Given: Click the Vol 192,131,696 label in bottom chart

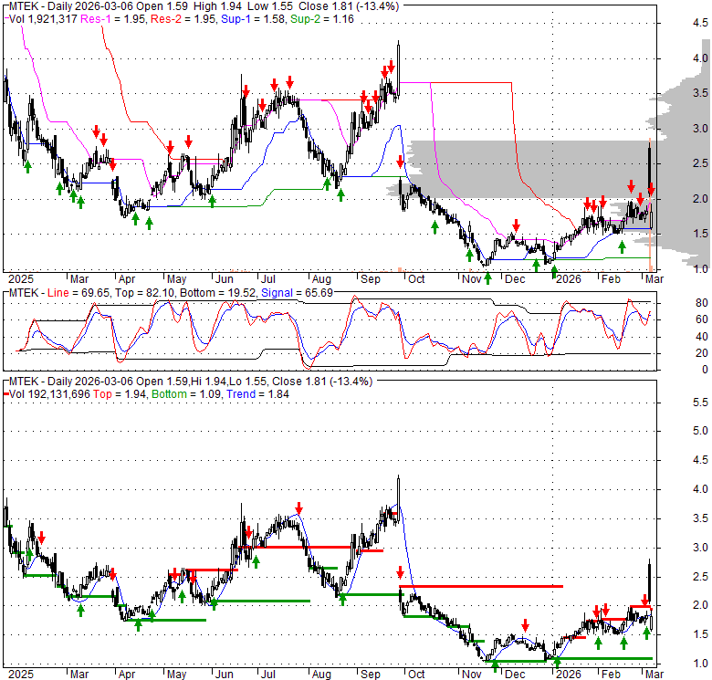Looking at the screenshot, I should [62, 393].
